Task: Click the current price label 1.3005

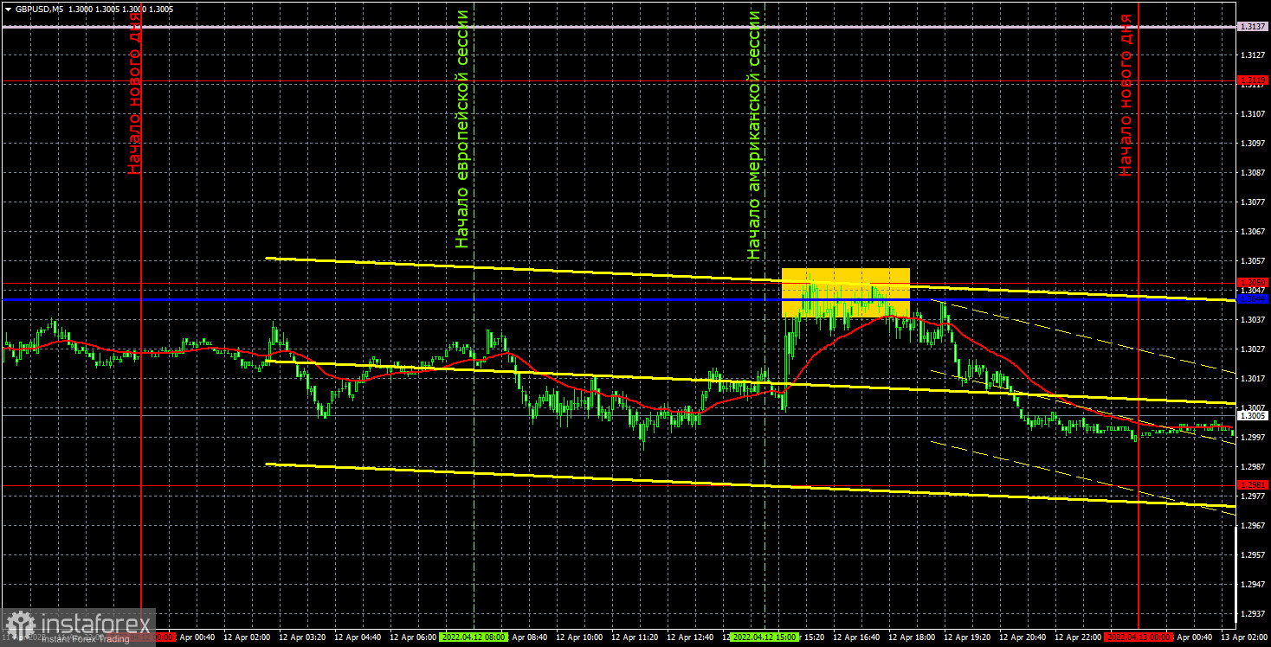Action: [1252, 416]
